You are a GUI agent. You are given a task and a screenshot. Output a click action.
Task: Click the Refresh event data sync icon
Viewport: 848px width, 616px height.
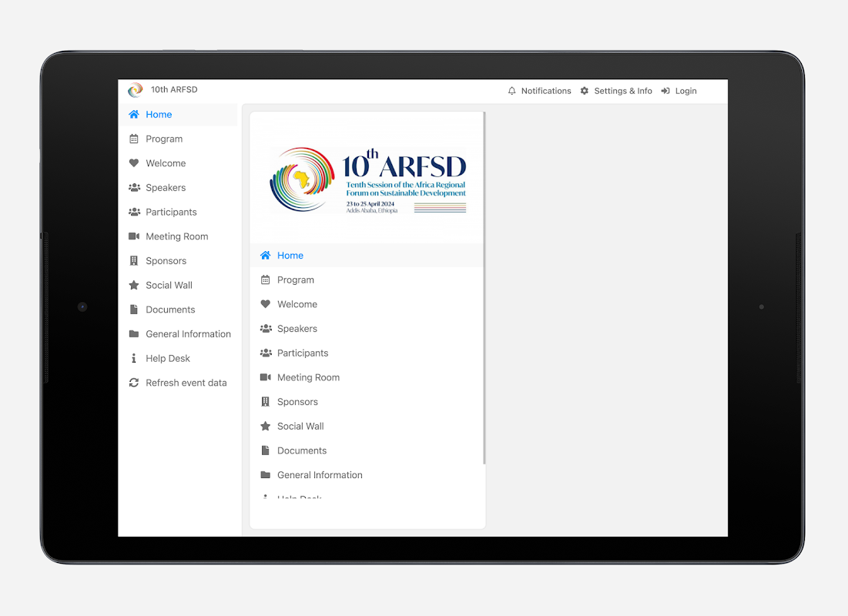(x=133, y=383)
